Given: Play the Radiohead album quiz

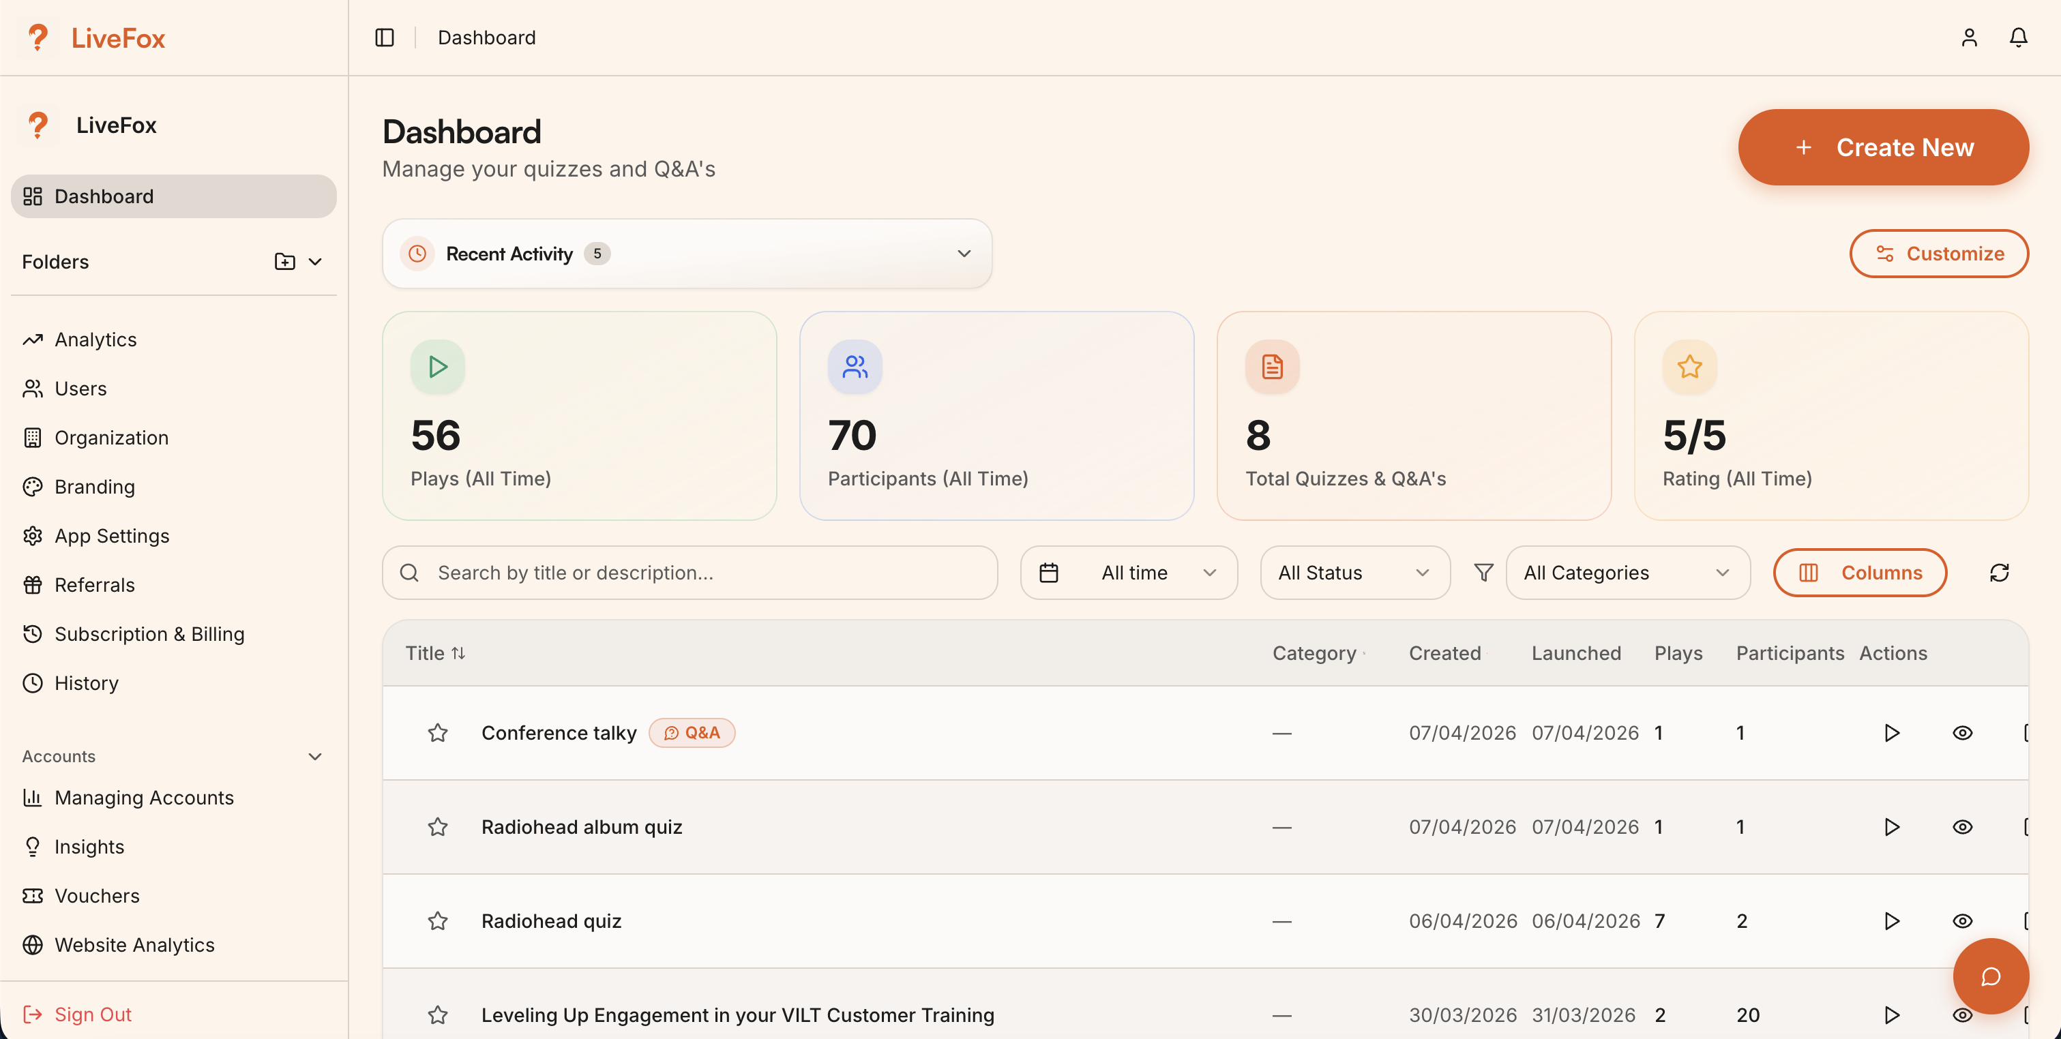Looking at the screenshot, I should (1891, 827).
